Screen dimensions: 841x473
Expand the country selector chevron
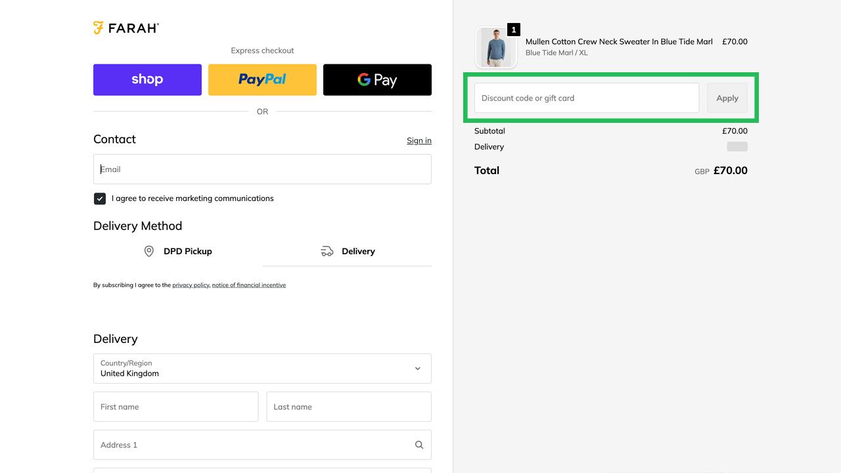[417, 369]
